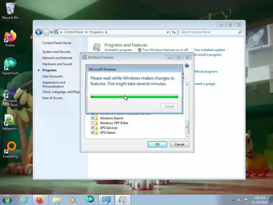Viewport: 273px width, 205px height.
Task: Open the Supermium desktop shortcut
Action: [10, 66]
